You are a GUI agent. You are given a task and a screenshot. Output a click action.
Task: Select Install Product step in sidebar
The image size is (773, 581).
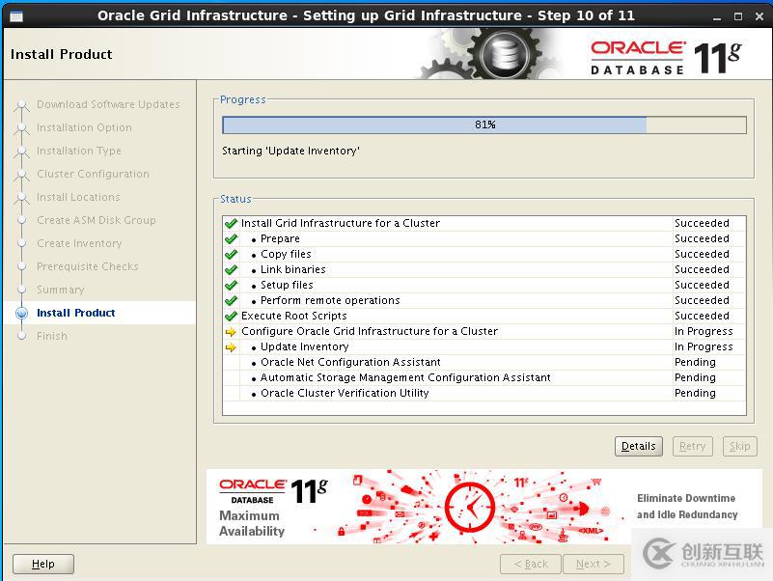click(76, 314)
